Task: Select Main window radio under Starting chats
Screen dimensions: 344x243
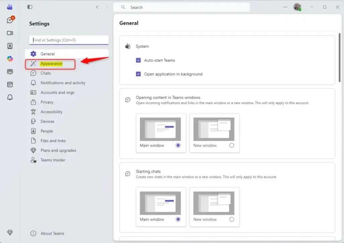Action: point(178,219)
